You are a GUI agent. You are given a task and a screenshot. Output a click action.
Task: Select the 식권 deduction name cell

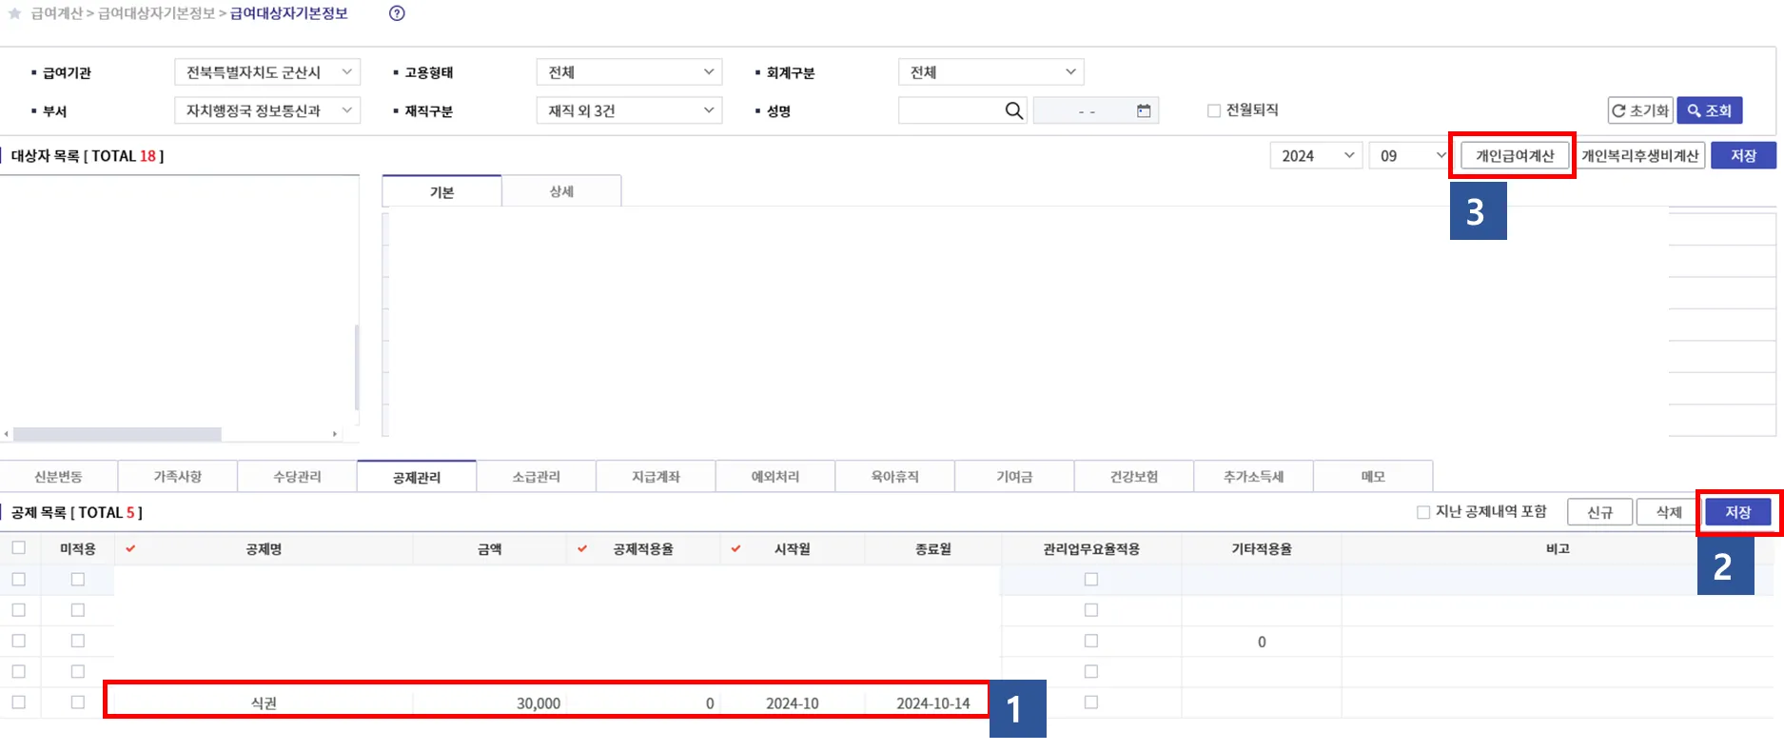point(264,703)
